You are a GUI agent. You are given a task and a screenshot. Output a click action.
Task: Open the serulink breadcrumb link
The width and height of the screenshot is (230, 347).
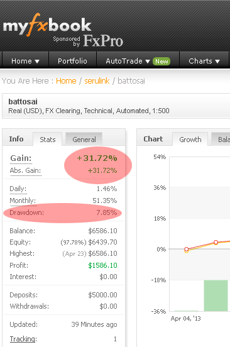[x=97, y=80]
